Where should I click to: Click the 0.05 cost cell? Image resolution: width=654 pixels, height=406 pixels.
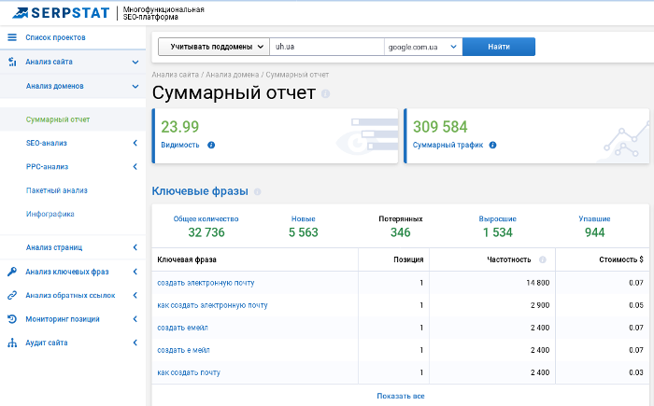636,305
